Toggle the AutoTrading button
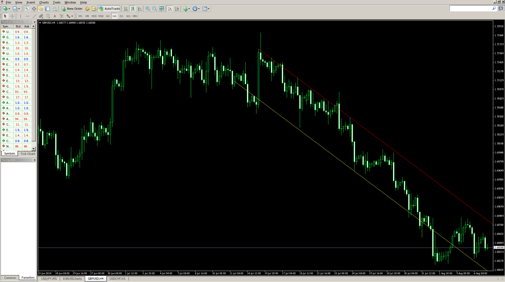The width and height of the screenshot is (505, 282). pos(109,9)
